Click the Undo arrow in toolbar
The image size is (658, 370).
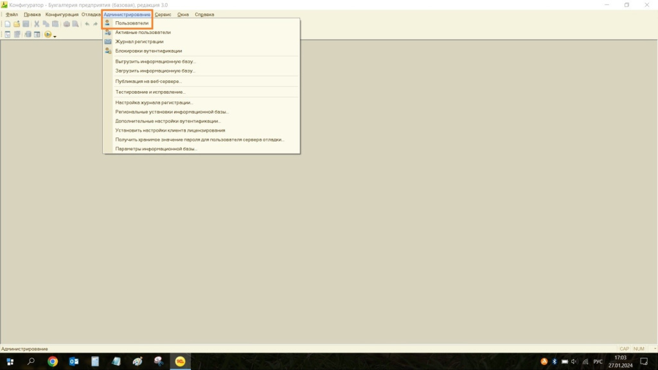87,24
